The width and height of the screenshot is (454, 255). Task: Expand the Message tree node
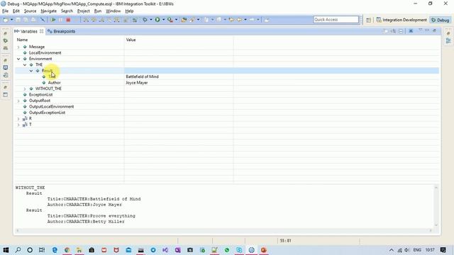tap(18, 47)
